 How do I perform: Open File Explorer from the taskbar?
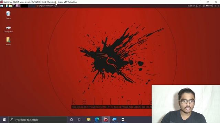89,120
